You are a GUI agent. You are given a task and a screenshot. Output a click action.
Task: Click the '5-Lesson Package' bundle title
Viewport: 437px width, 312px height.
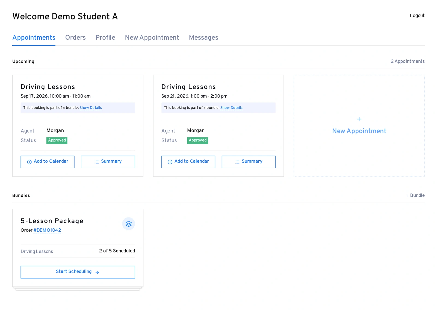[52, 221]
